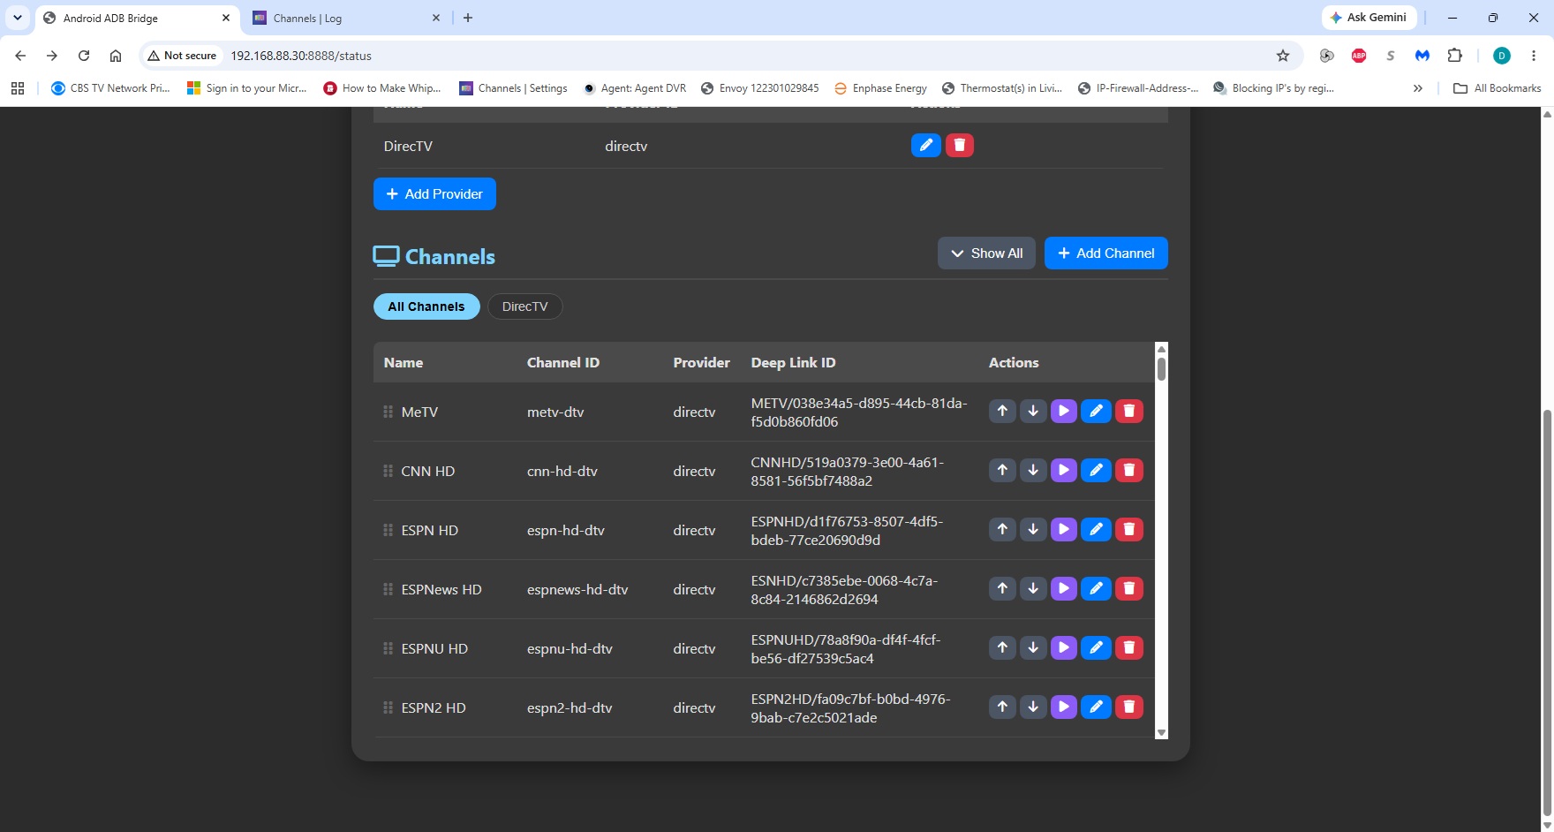Move ESPN HD channel down

(1033, 529)
